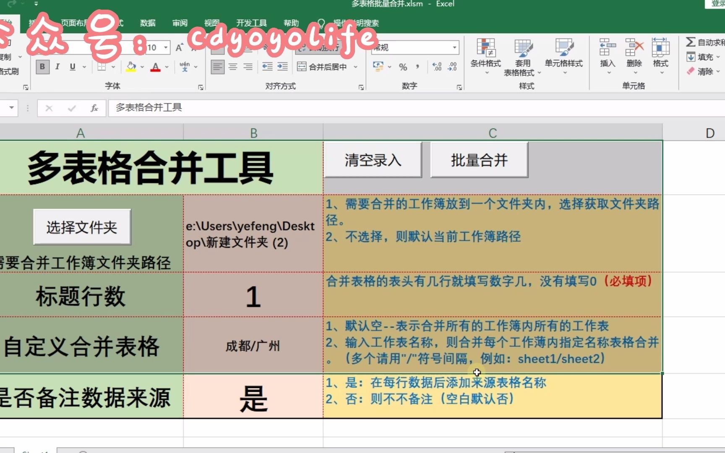Switch to the 数据 (Data) ribbon tab
The height and width of the screenshot is (453, 725).
[149, 23]
